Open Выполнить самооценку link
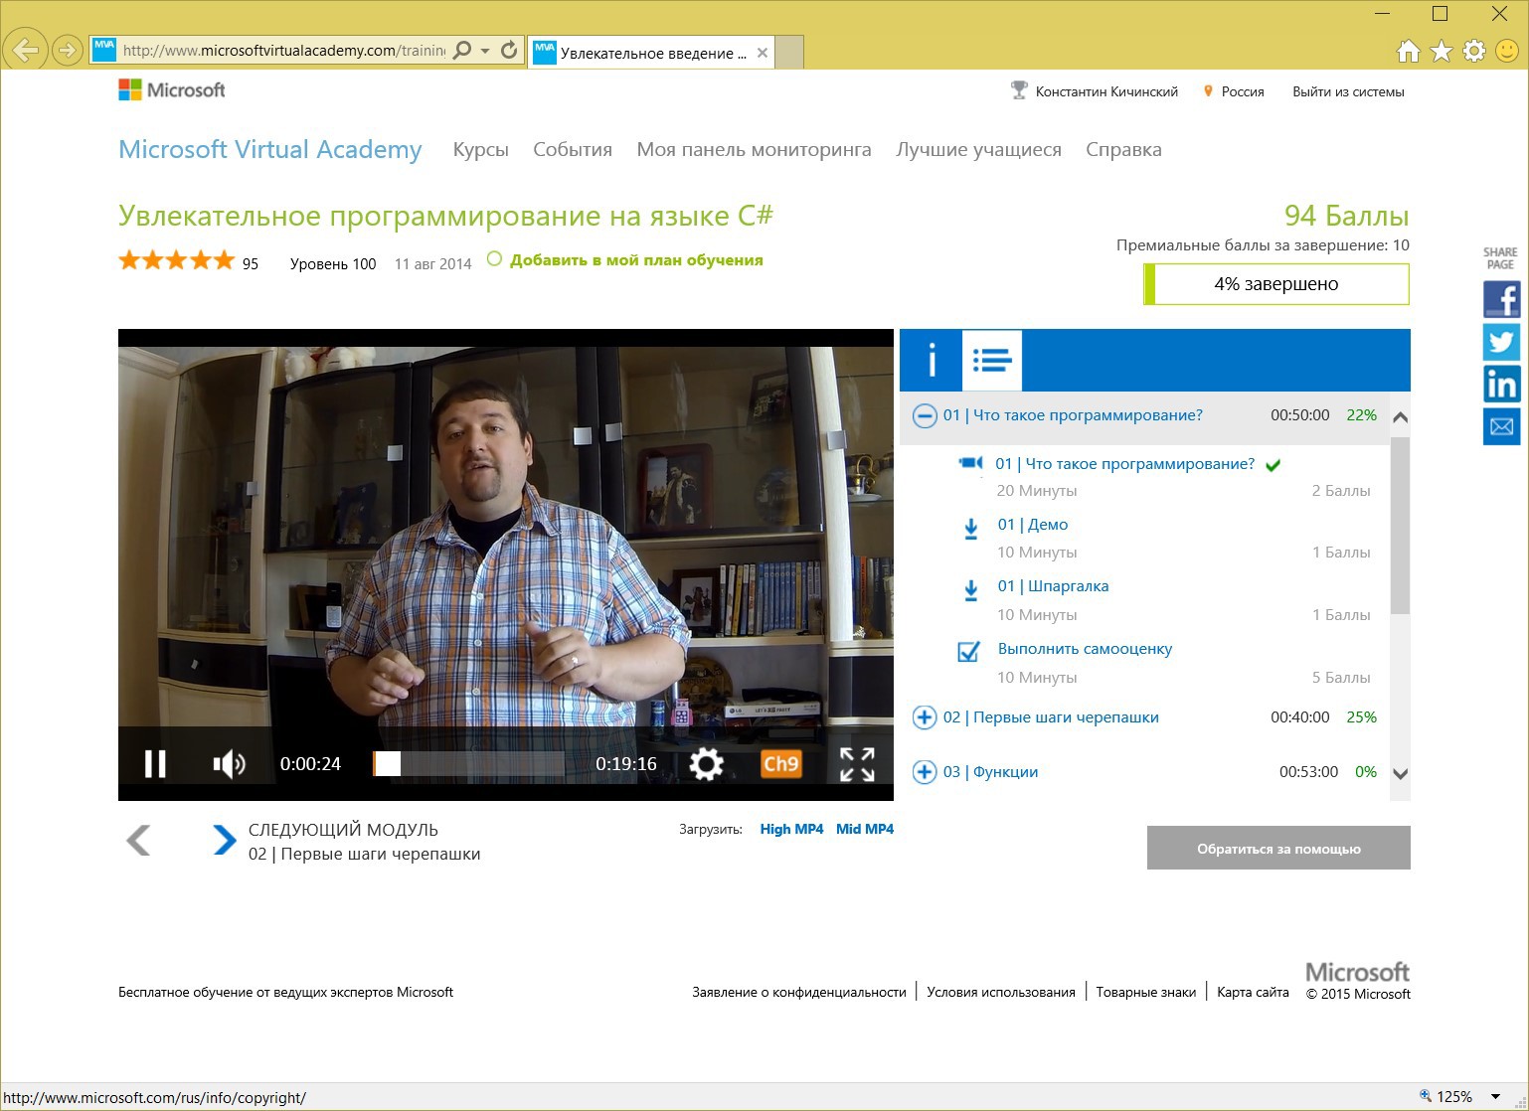This screenshot has height=1111, width=1529. pos(1085,649)
